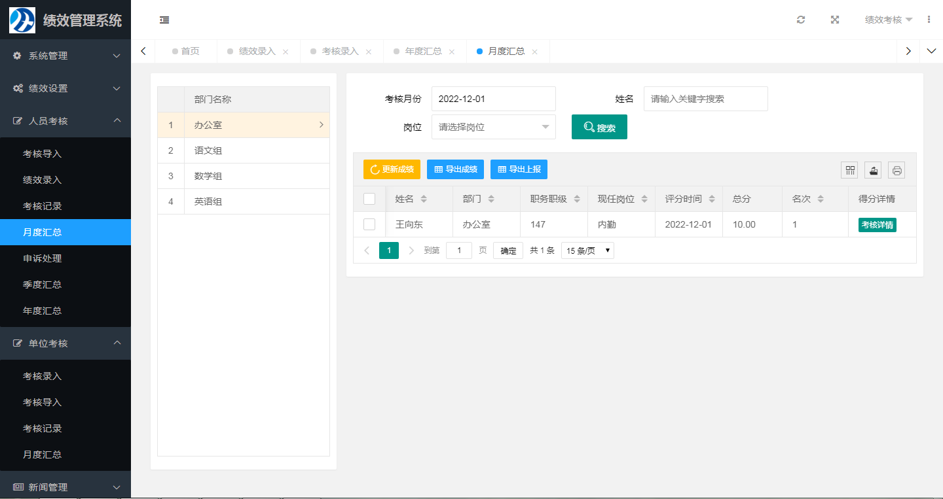Open the 岗位 selection dropdown
The height and width of the screenshot is (499, 943).
click(x=493, y=127)
